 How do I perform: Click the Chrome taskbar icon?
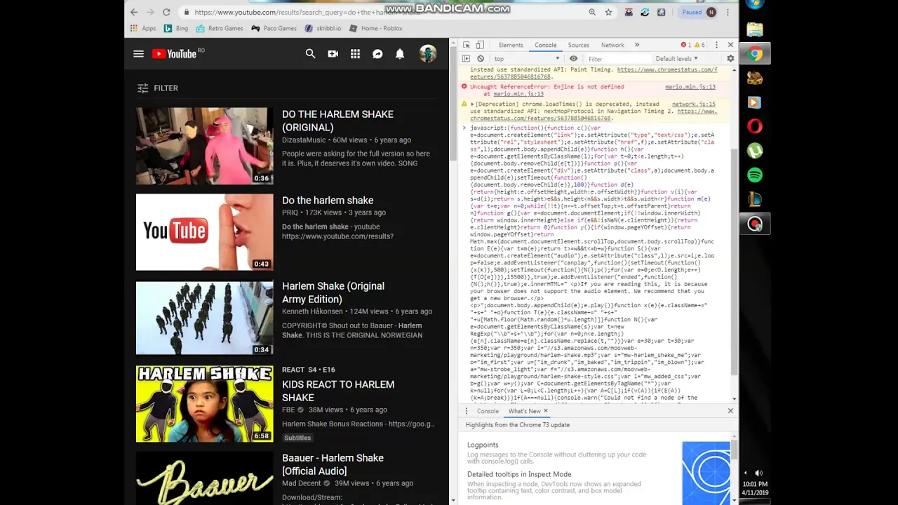[755, 54]
